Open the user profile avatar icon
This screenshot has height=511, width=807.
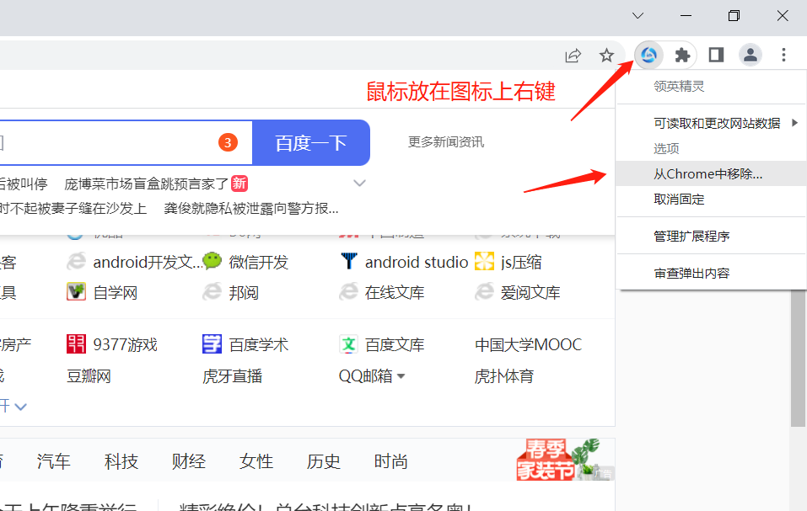750,56
